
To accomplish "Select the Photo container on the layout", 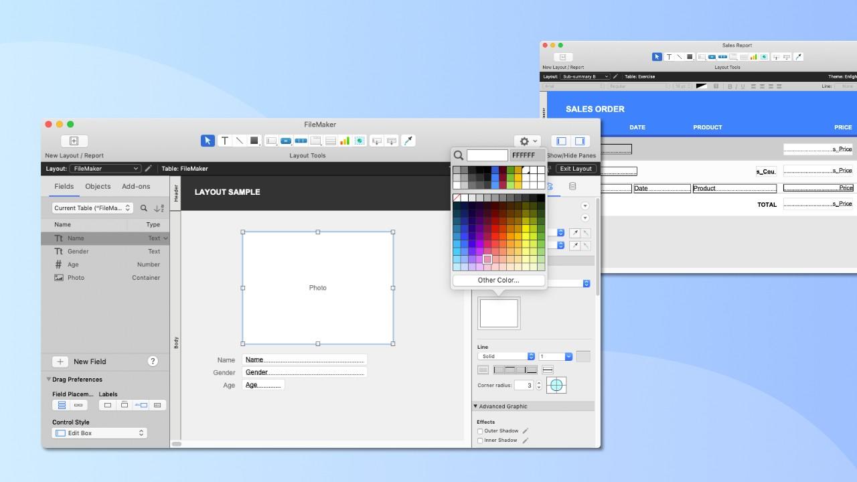I will 318,288.
